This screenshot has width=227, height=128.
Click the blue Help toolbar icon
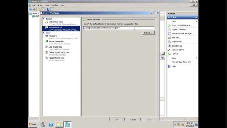[x=48, y=10]
